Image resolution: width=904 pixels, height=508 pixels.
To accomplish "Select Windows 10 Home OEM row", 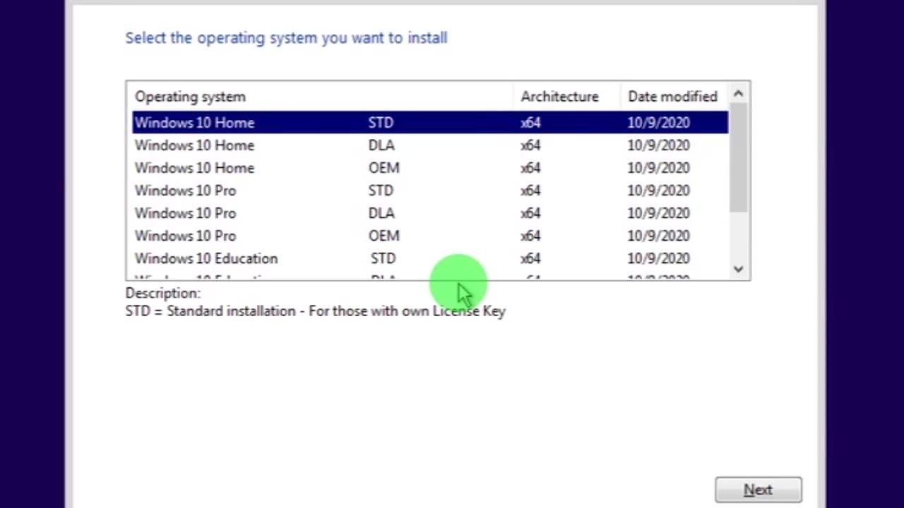I will coord(429,168).
